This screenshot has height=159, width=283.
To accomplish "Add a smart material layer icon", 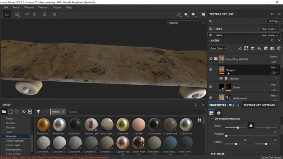I will [266, 48].
